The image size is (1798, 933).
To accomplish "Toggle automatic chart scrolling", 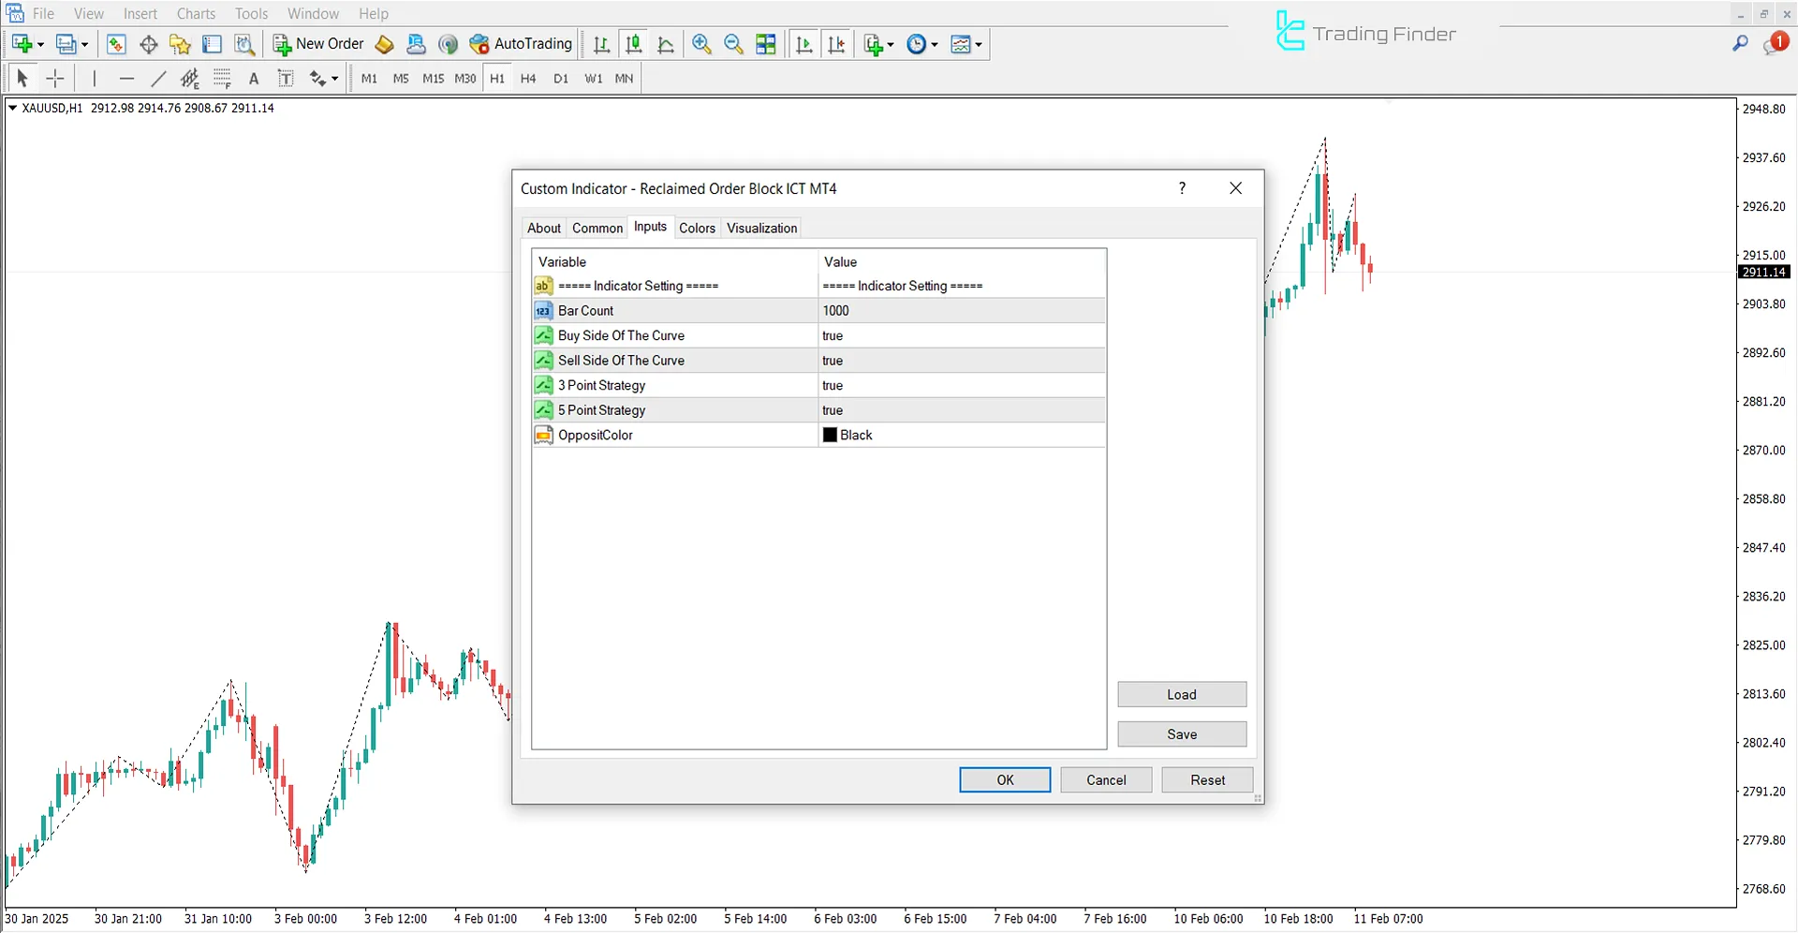I will tap(803, 44).
